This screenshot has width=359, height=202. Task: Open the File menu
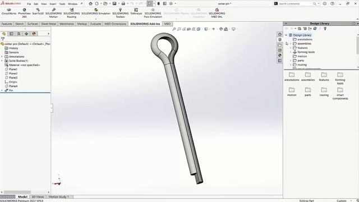coord(29,4)
